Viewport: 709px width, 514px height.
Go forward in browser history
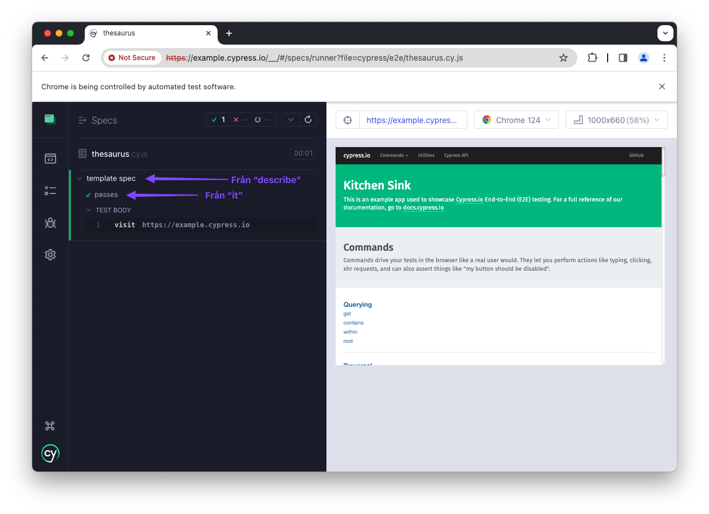[x=65, y=58]
